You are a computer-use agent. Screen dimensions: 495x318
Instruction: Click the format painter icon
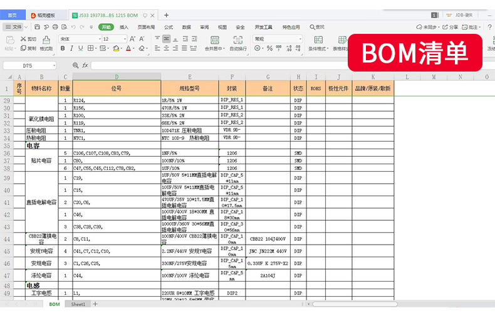tap(46, 40)
